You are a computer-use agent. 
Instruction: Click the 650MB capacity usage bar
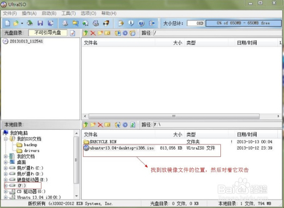point(244,23)
